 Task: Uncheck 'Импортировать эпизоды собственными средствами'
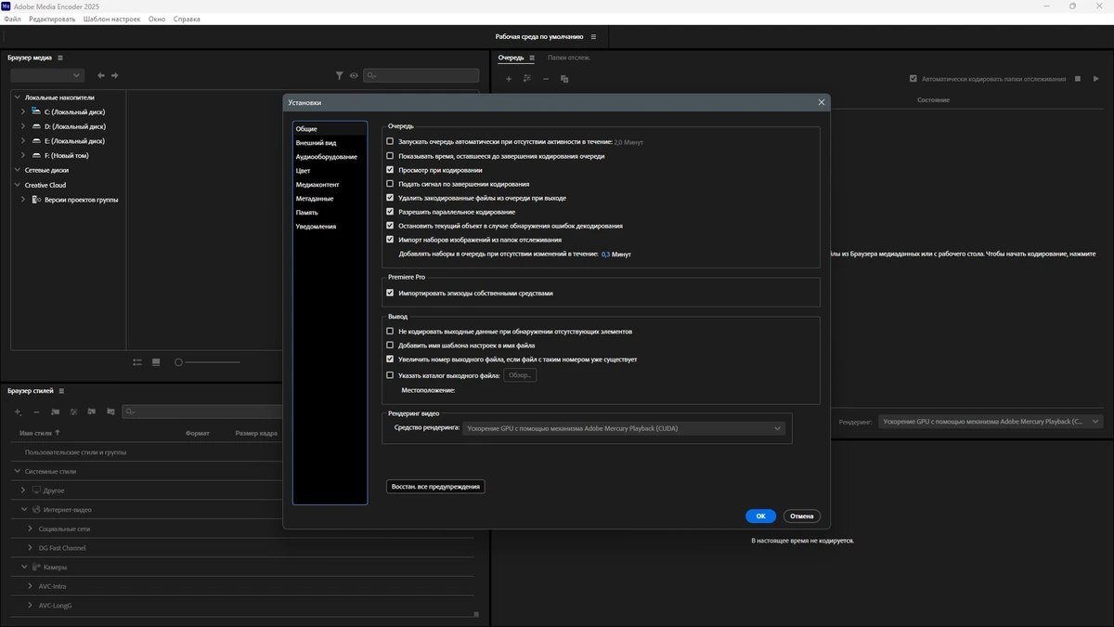[390, 293]
